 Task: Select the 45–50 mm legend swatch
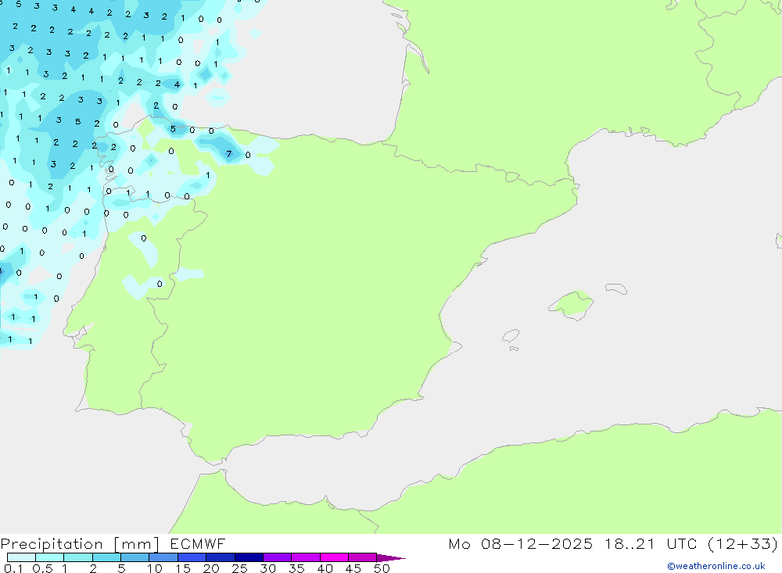click(x=362, y=557)
